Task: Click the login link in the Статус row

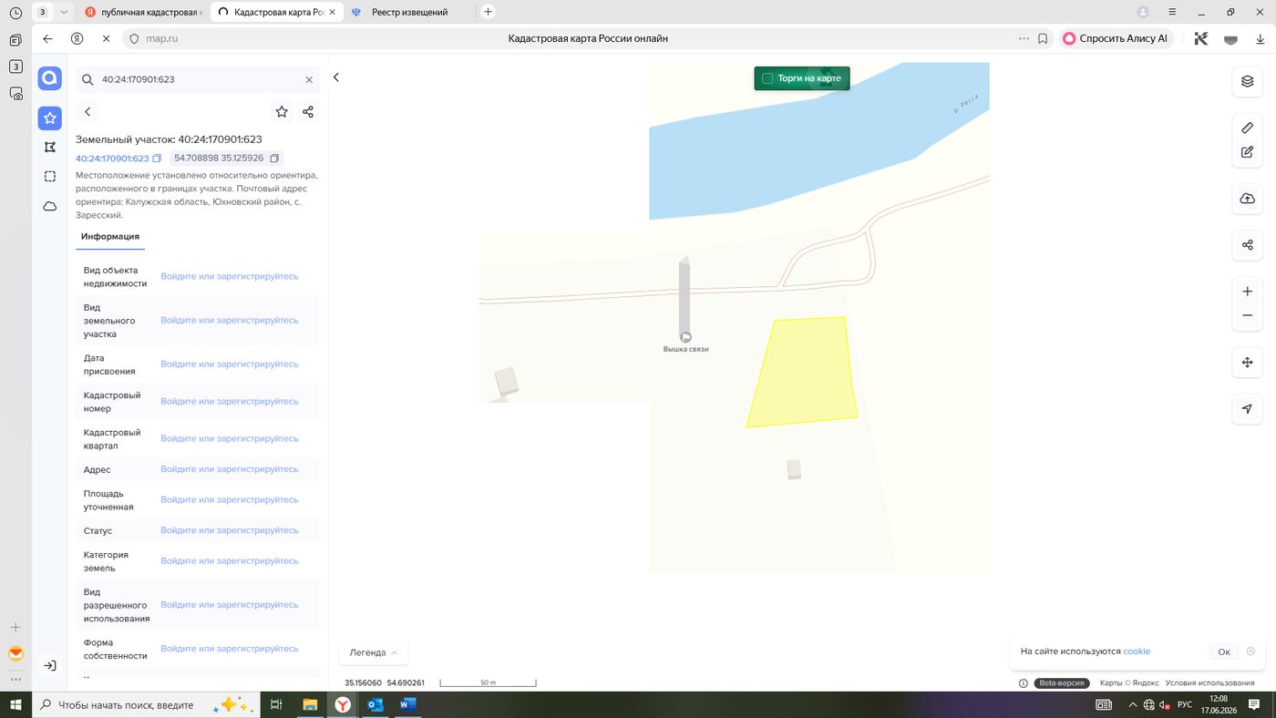Action: (230, 530)
